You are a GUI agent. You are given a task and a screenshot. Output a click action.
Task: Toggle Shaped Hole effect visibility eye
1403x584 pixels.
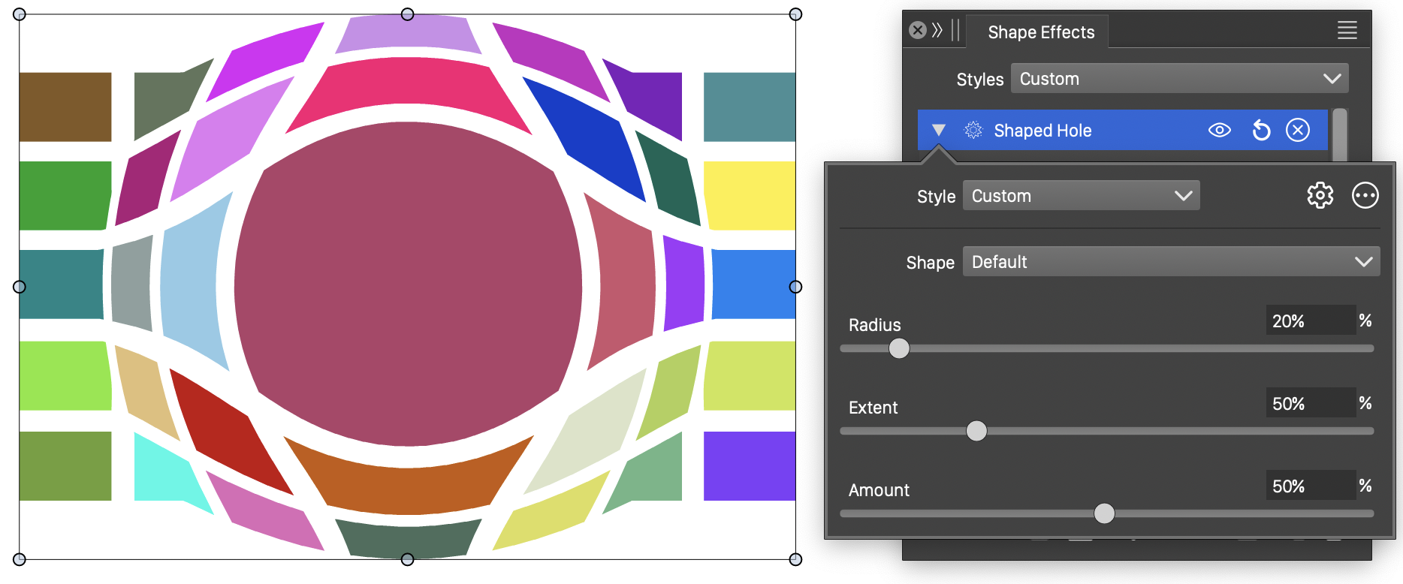pyautogui.click(x=1219, y=130)
